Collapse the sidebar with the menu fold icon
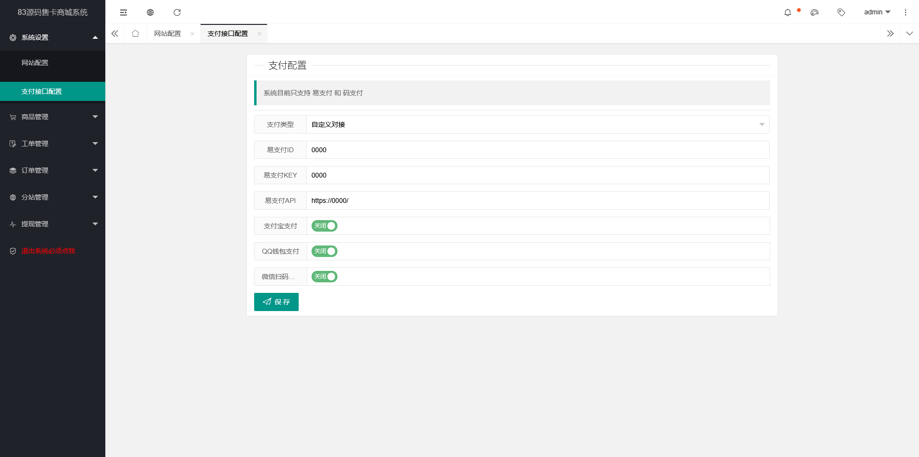The width and height of the screenshot is (919, 457). [x=123, y=12]
